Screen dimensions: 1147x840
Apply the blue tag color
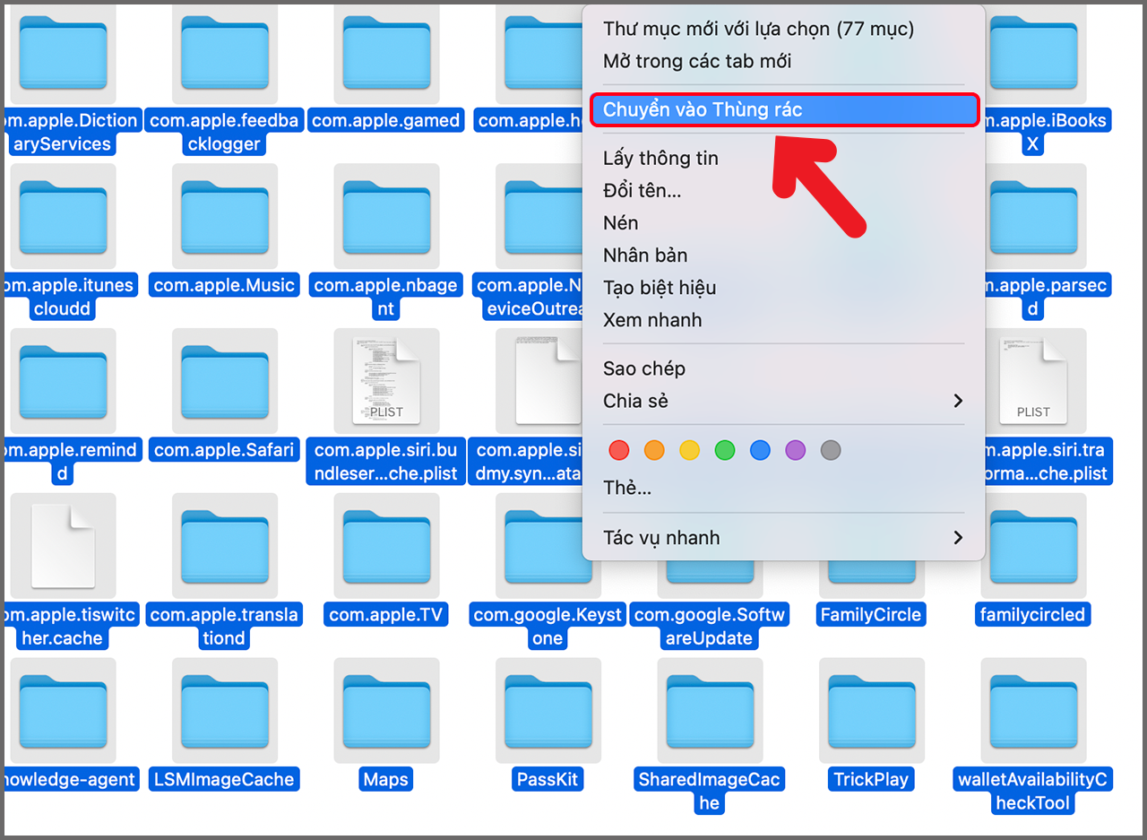coord(760,450)
